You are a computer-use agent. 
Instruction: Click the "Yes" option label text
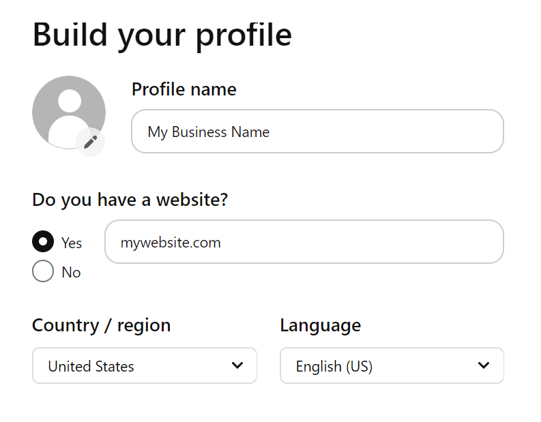tap(72, 243)
